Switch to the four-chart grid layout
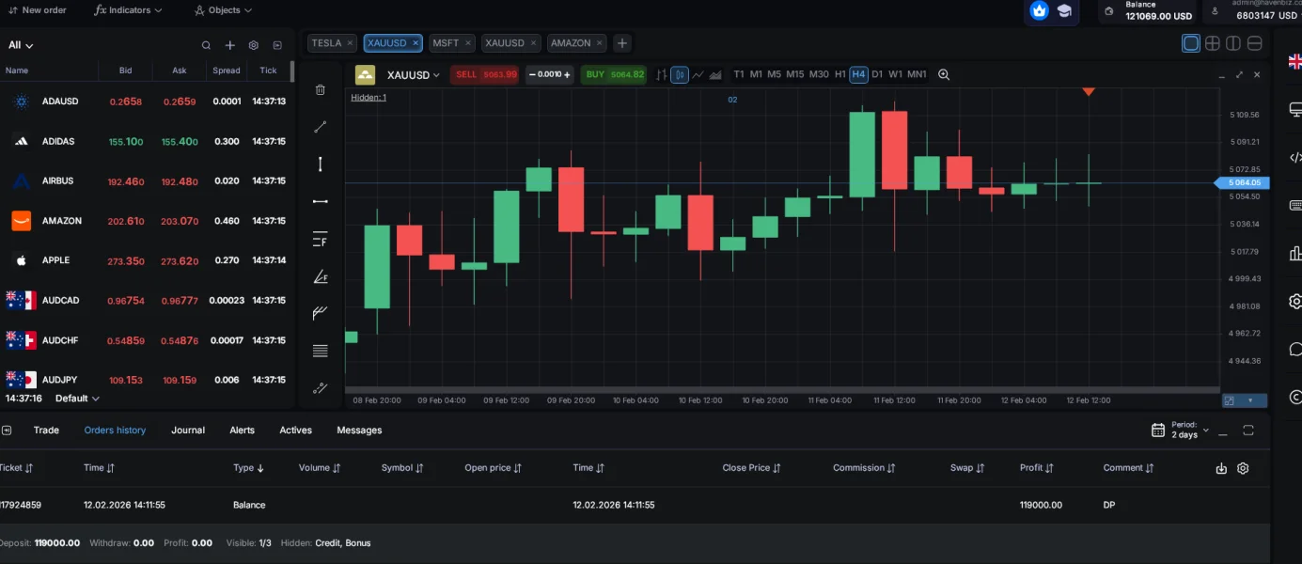The image size is (1302, 564). tap(1213, 43)
